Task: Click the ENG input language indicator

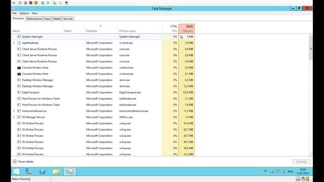Action: point(290,171)
